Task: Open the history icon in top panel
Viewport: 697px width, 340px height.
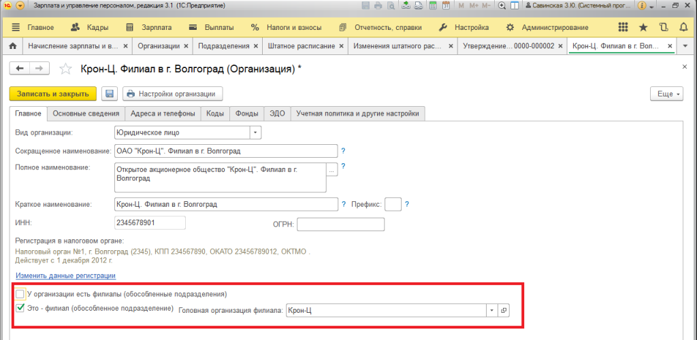Action: [664, 28]
